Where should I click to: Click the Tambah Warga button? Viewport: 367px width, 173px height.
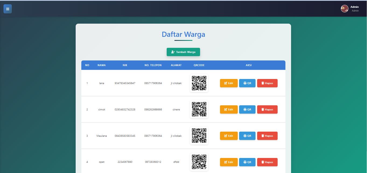pyautogui.click(x=183, y=52)
